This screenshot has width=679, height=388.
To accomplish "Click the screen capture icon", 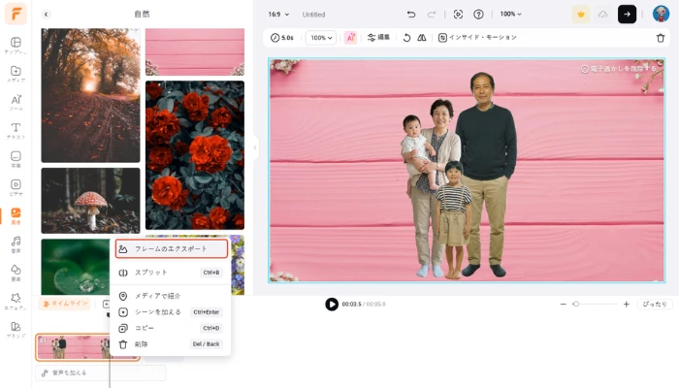I will tap(458, 15).
